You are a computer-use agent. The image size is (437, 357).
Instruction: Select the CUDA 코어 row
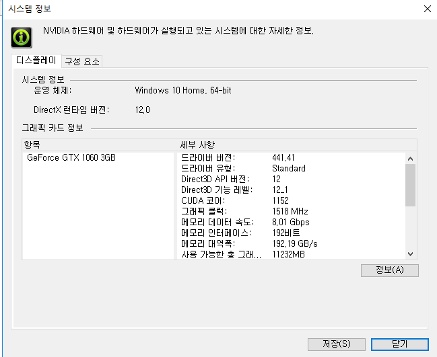point(292,200)
